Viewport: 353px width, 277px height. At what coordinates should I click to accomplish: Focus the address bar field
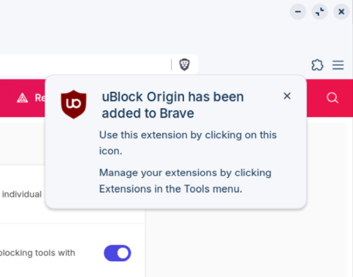(82, 65)
